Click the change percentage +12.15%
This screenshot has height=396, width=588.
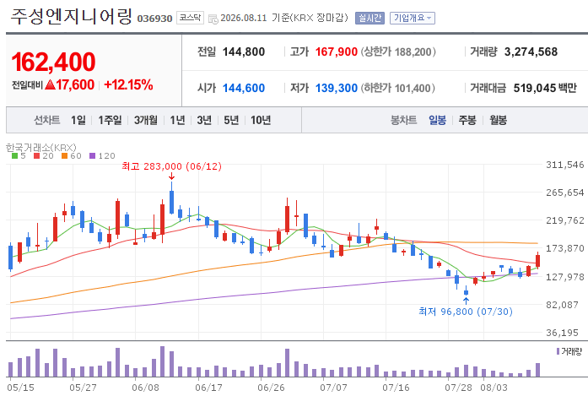click(x=128, y=84)
